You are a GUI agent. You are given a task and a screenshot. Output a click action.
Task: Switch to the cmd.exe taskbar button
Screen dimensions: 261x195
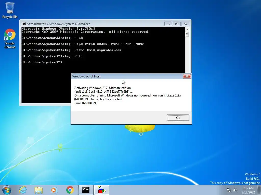coord(86,190)
